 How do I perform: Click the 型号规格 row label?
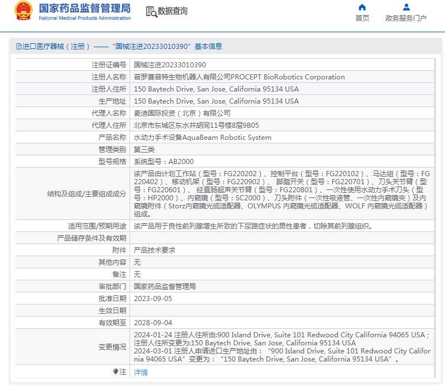click(112, 162)
